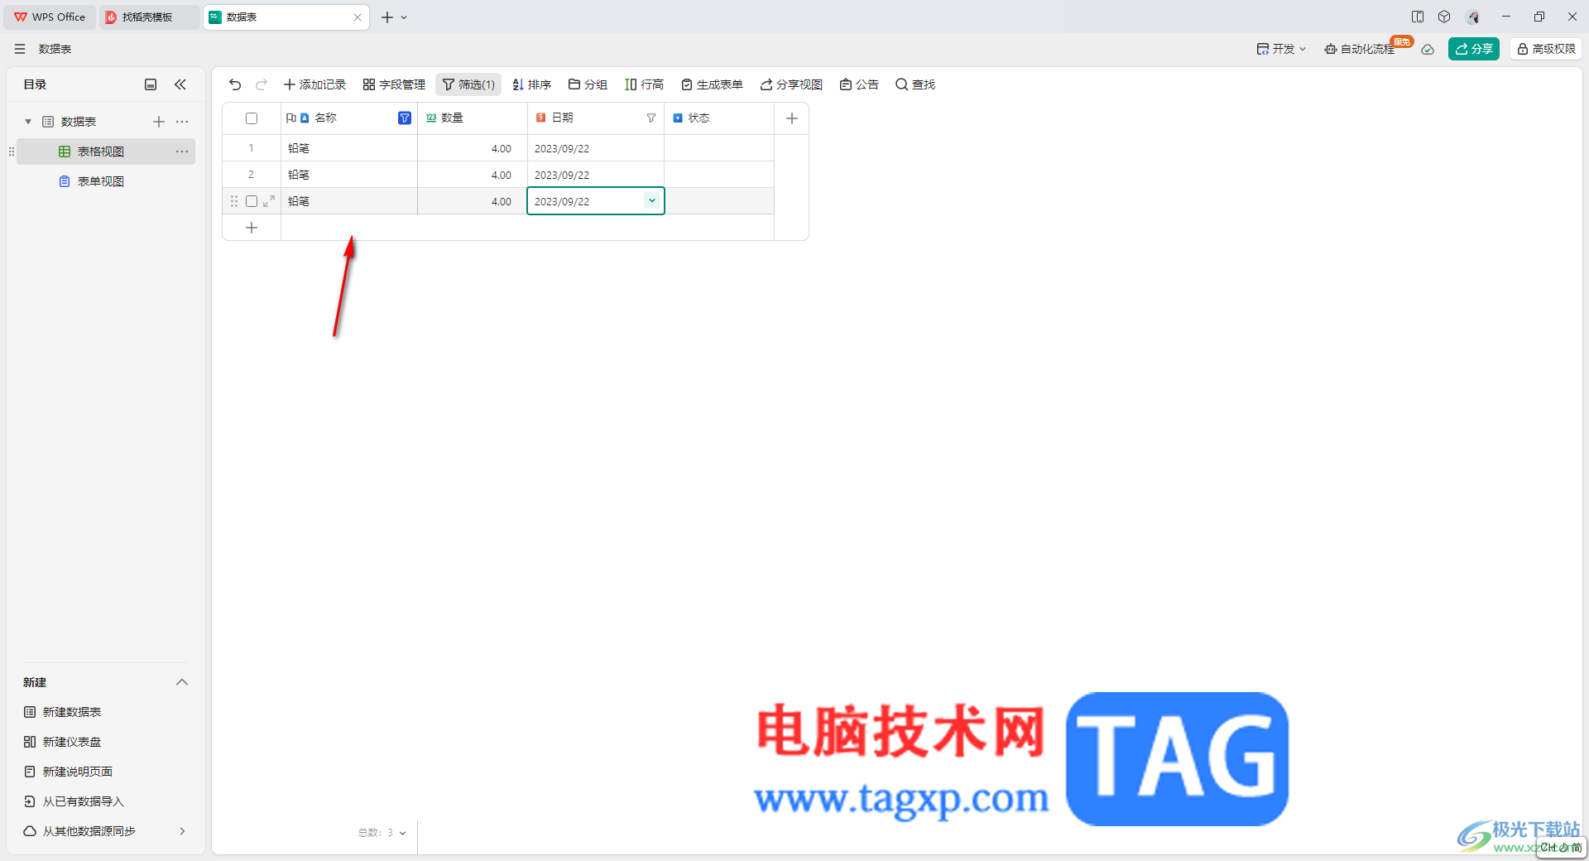This screenshot has height=861, width=1589.
Task: Click 分享视图 share view
Action: tap(791, 84)
